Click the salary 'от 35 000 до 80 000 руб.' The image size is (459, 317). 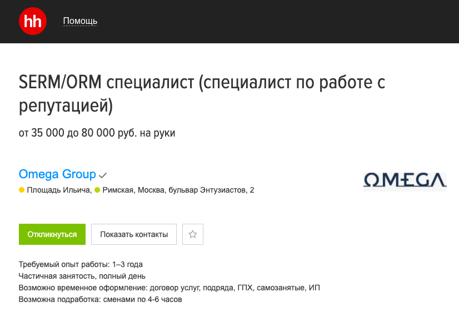78,133
